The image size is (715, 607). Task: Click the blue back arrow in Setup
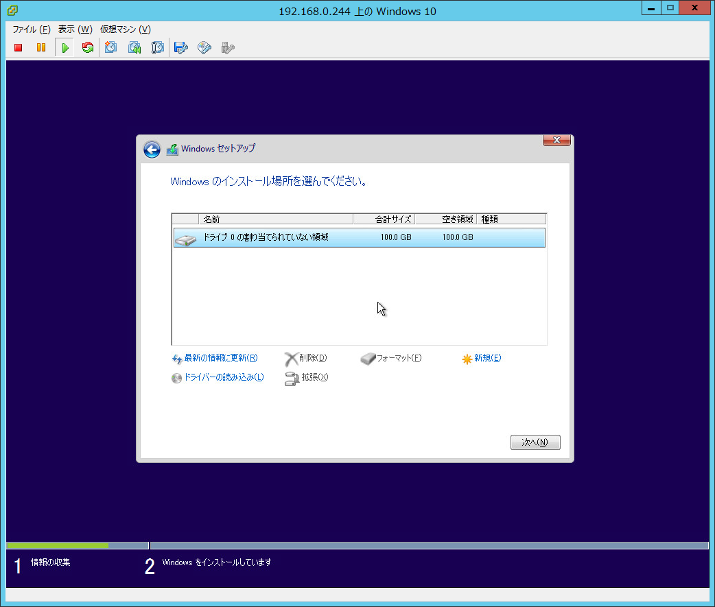(x=152, y=150)
